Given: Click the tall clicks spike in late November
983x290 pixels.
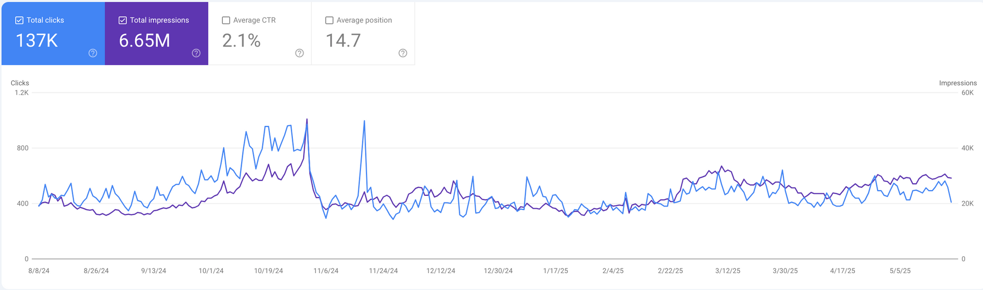Looking at the screenshot, I should pos(364,121).
